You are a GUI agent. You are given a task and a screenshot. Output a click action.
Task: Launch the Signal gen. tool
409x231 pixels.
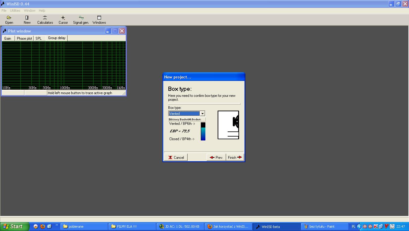click(x=81, y=20)
